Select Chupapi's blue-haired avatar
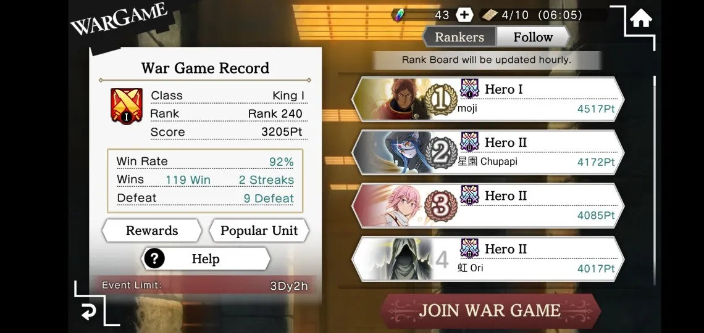 tap(393, 152)
